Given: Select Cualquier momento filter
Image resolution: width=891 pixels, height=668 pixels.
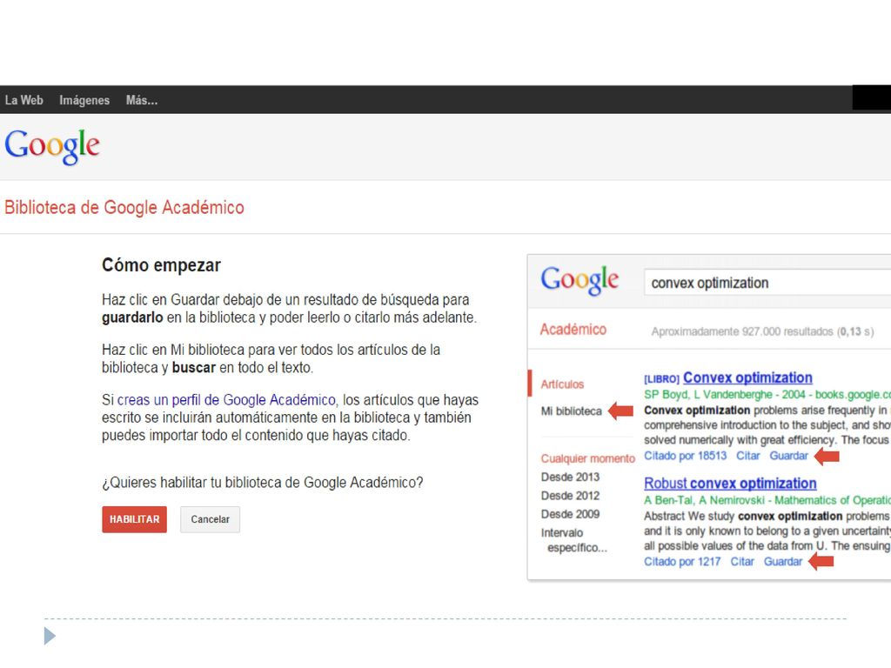Looking at the screenshot, I should click(x=587, y=458).
